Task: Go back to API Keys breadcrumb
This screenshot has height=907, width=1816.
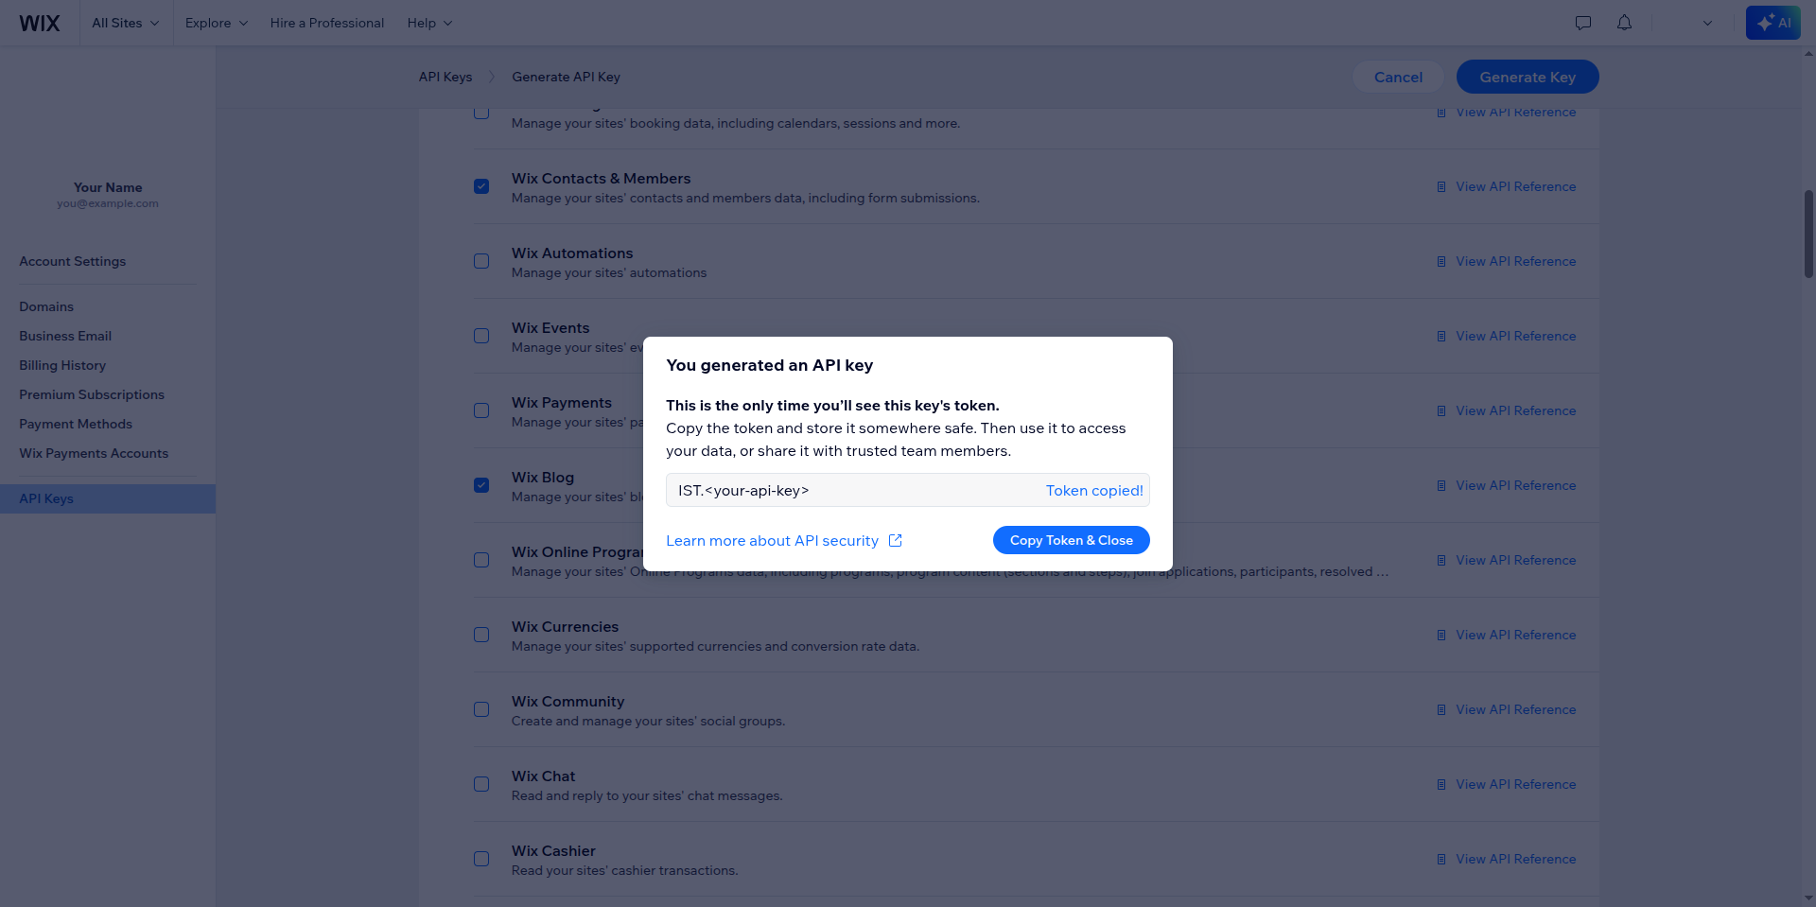Action: (x=445, y=77)
